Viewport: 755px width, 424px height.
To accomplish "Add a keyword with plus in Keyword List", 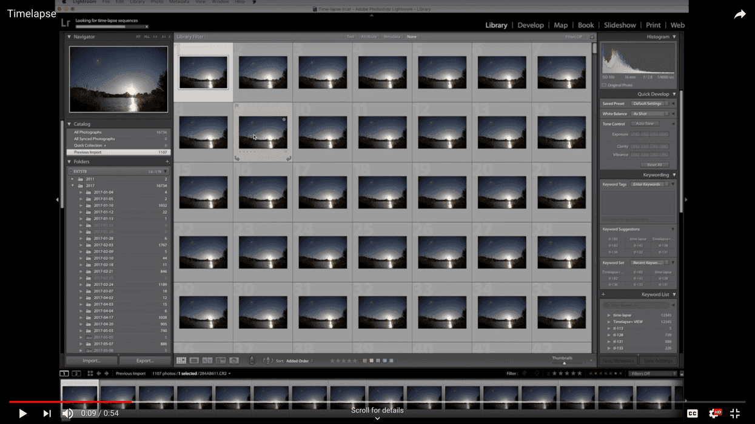I will coord(603,294).
